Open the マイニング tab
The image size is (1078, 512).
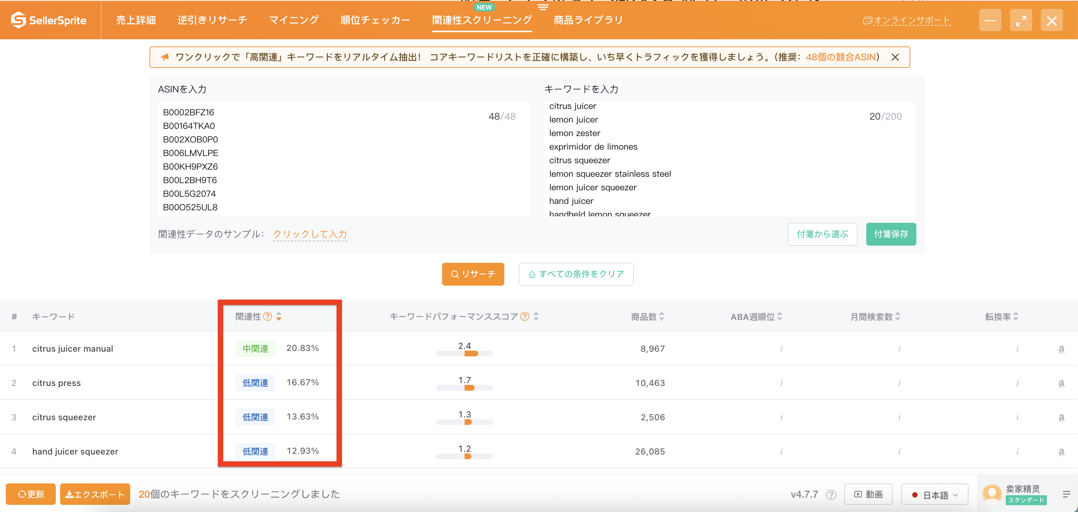click(x=294, y=20)
